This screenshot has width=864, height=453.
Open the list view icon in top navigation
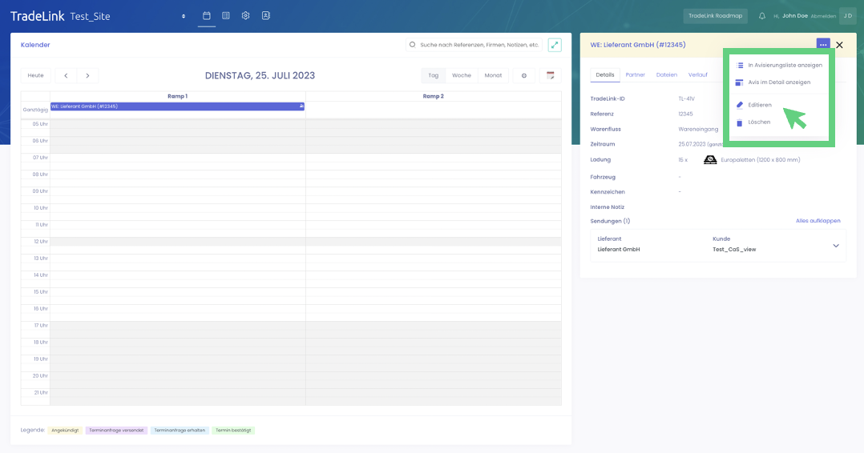tap(226, 15)
